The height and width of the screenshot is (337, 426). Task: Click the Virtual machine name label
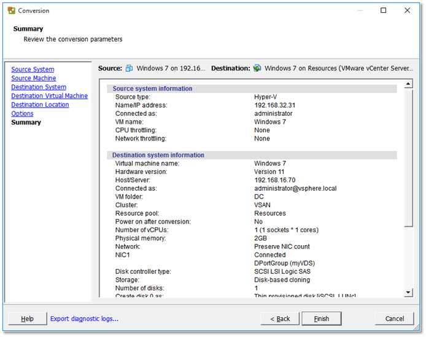tap(147, 164)
